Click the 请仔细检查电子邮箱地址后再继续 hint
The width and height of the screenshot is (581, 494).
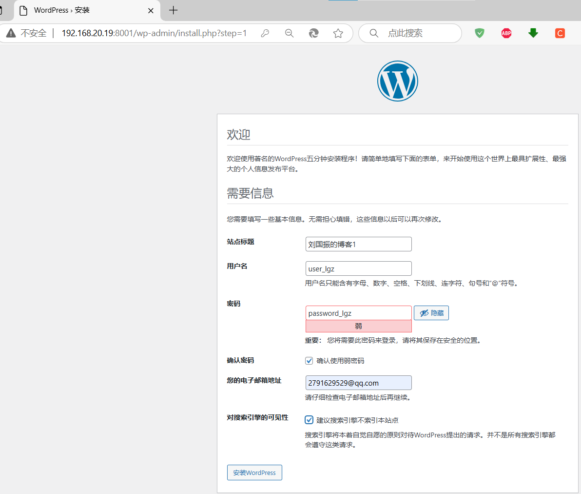(x=358, y=397)
